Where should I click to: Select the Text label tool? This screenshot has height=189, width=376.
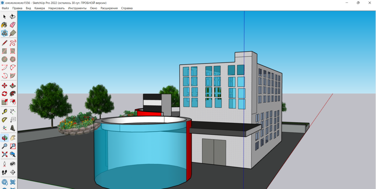click(13, 120)
